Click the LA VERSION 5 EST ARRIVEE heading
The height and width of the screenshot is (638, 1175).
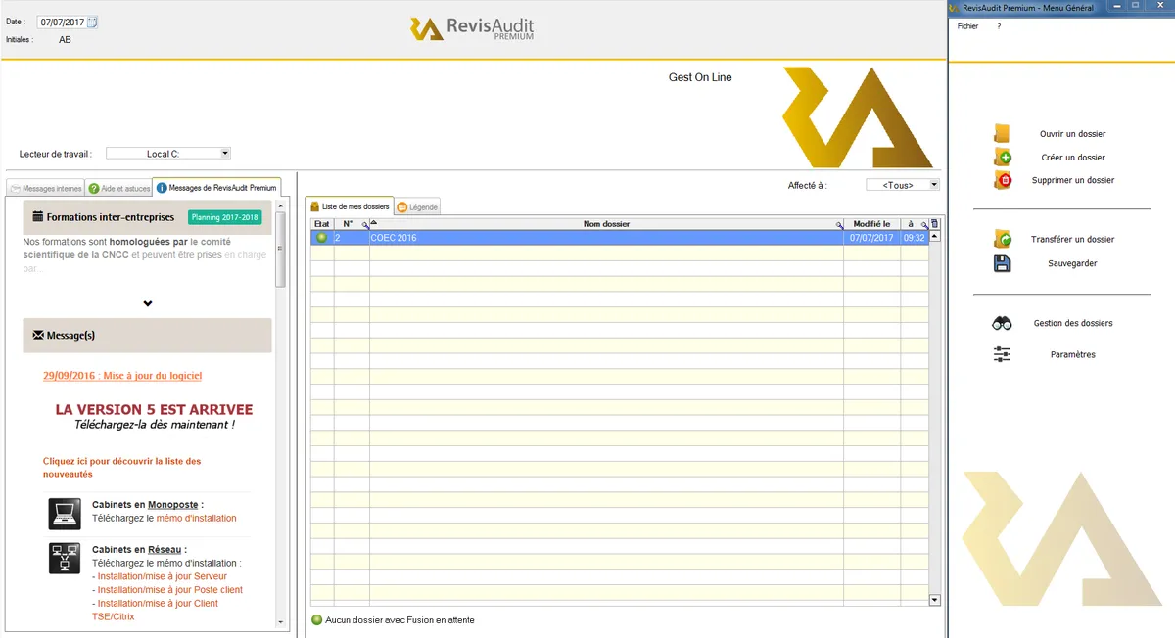click(154, 409)
